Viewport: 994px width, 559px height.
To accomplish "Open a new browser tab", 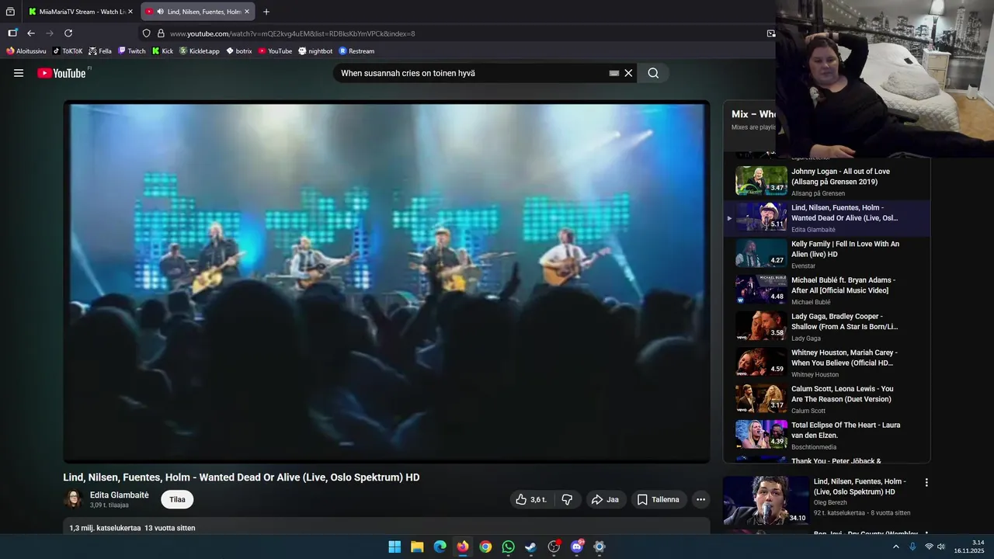I will point(266,12).
